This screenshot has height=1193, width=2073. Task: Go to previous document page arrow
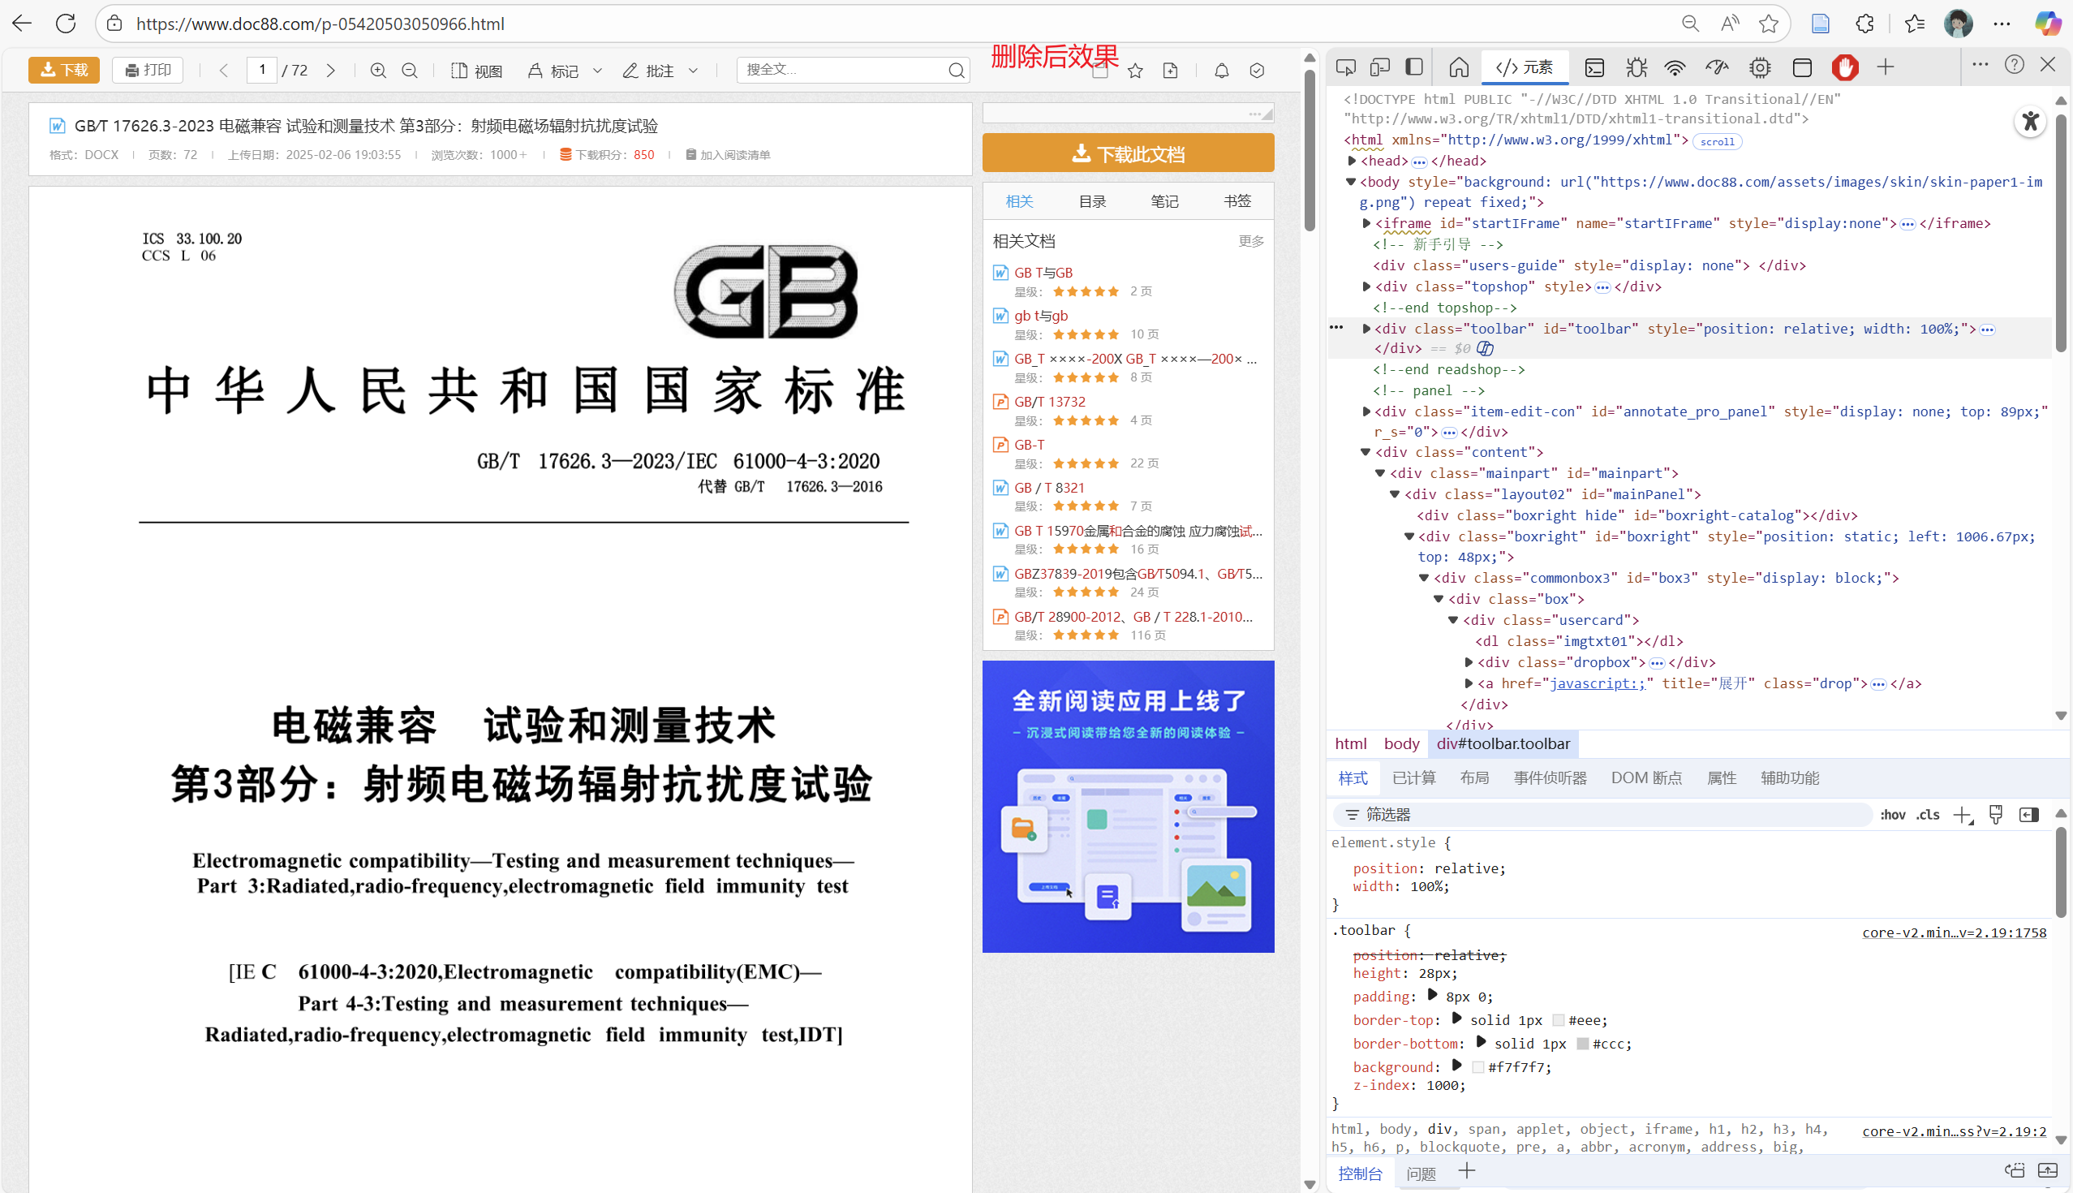tap(224, 71)
